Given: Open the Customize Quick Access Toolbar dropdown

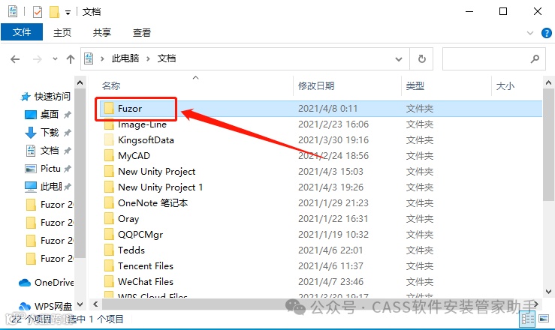Looking at the screenshot, I should click(x=68, y=13).
